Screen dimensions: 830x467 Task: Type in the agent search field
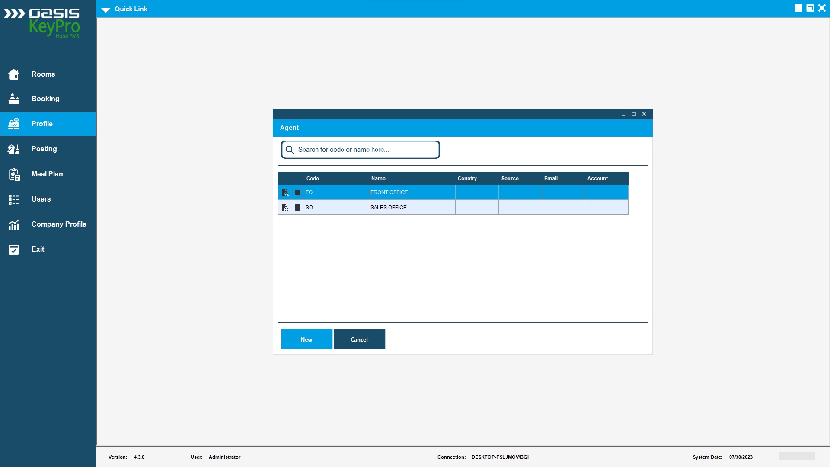point(365,150)
